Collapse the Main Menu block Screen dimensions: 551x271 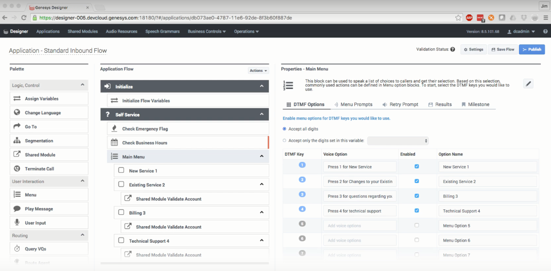(261, 157)
